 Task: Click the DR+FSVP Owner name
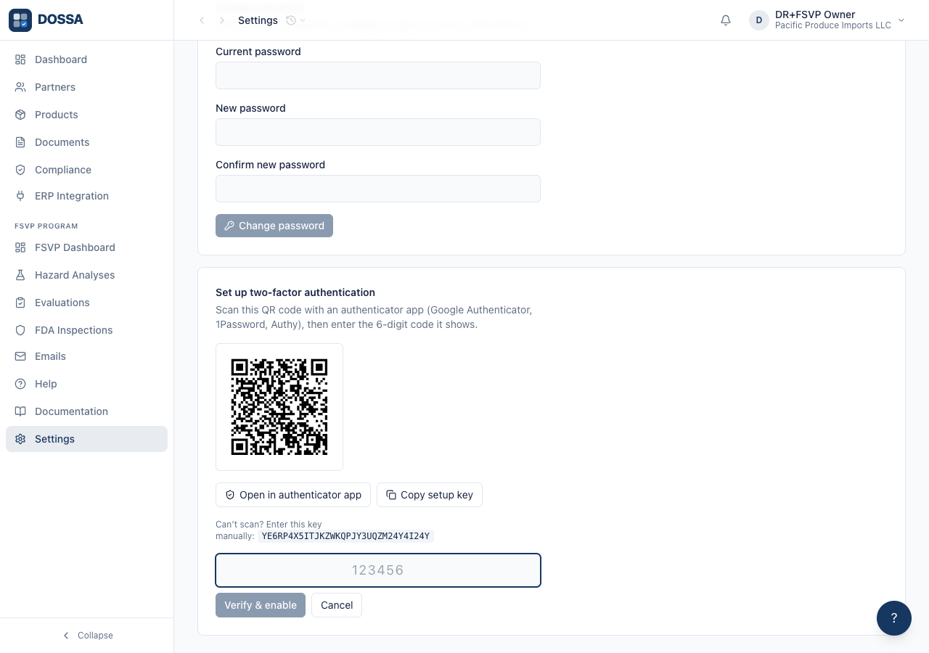coord(815,15)
